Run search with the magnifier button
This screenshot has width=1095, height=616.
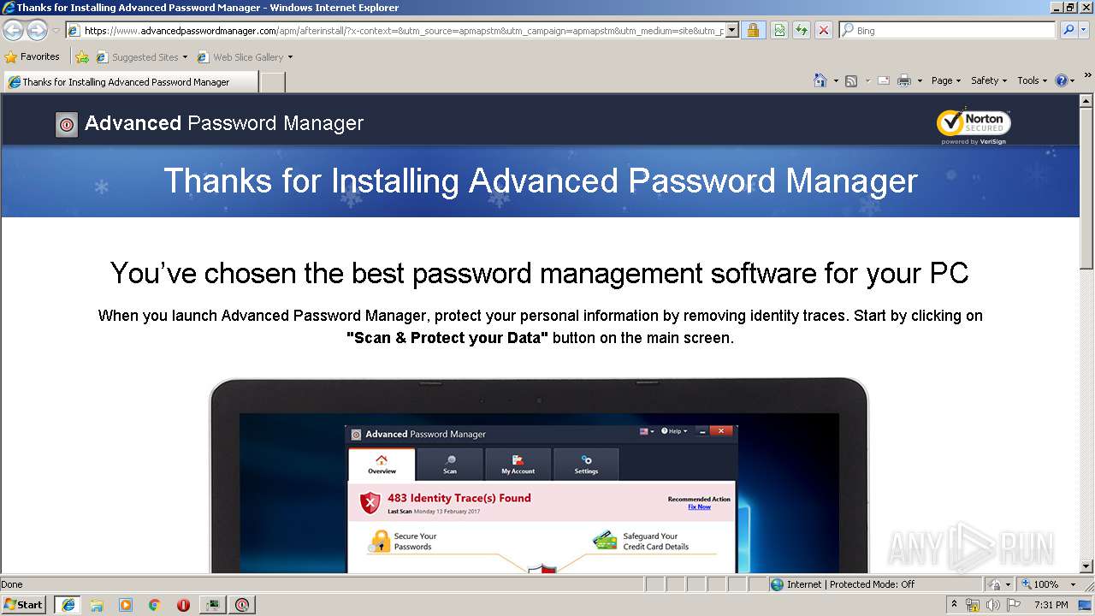point(1068,31)
